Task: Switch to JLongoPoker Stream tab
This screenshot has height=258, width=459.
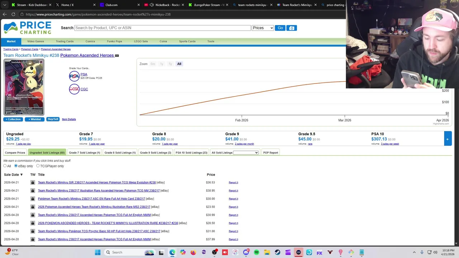Action: (208, 5)
